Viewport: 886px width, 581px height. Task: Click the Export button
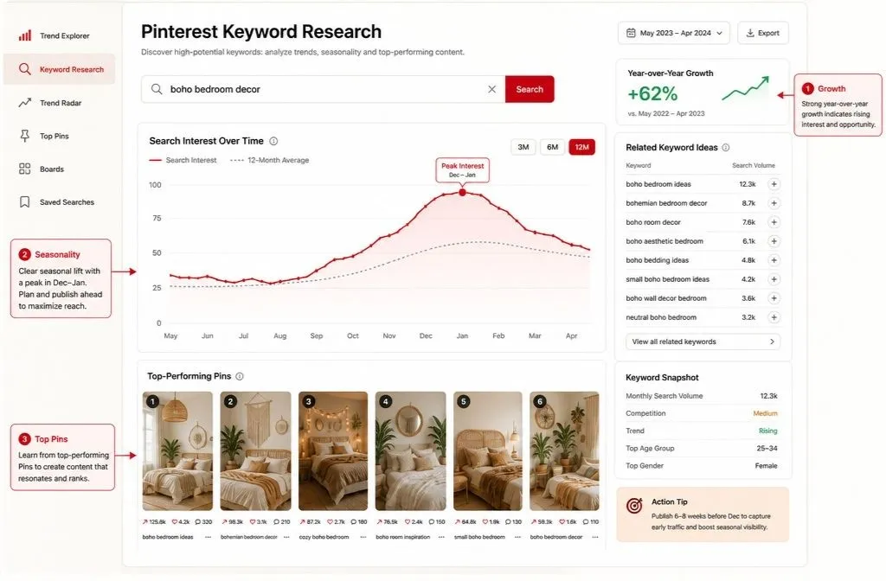763,33
